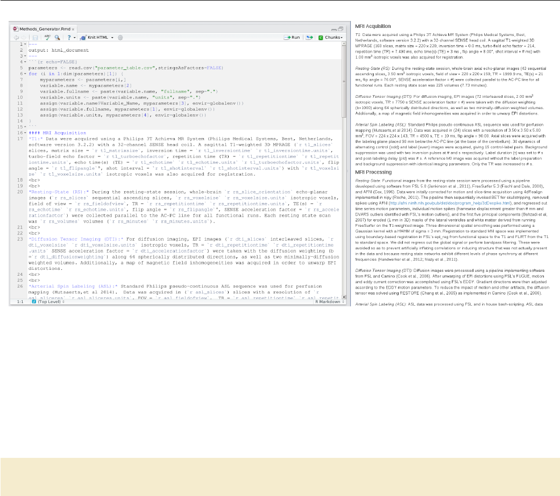560x496 pixels.
Task: Click the <br> tag on line 18
Action: (34, 180)
